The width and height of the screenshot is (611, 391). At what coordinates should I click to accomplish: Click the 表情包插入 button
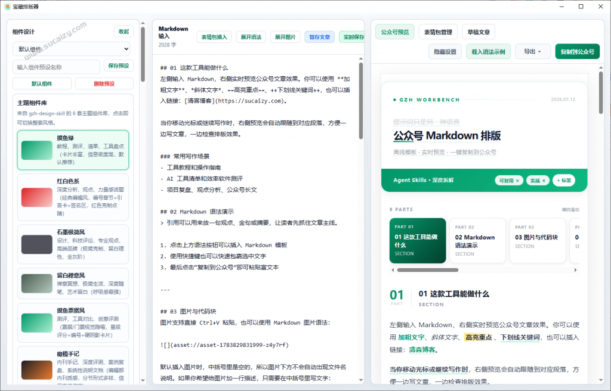[x=214, y=37]
